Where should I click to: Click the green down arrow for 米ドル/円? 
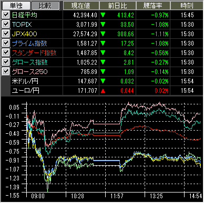click(103, 81)
